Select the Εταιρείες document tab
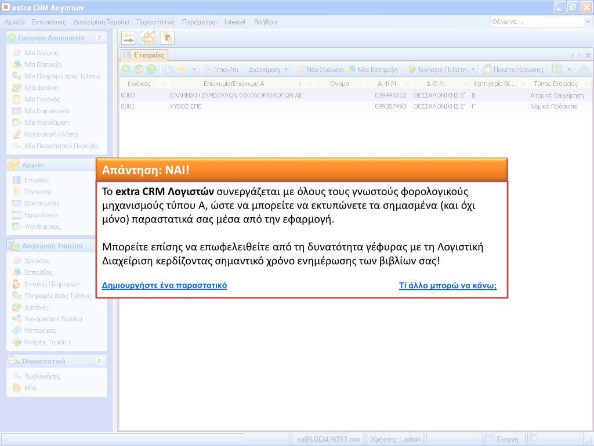Viewport: 594px width, 446px height. 144,55
